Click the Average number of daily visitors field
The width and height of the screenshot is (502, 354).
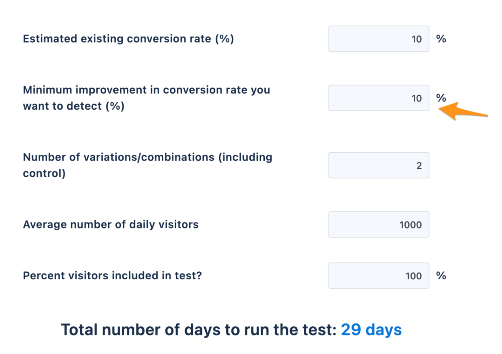[x=378, y=225]
